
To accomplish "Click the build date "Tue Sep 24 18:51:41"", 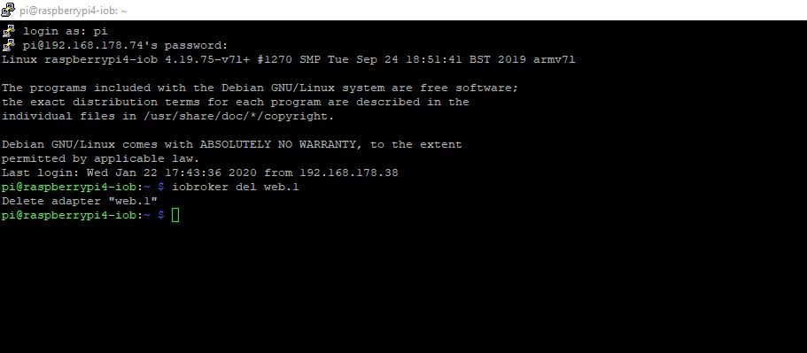I will (394, 59).
